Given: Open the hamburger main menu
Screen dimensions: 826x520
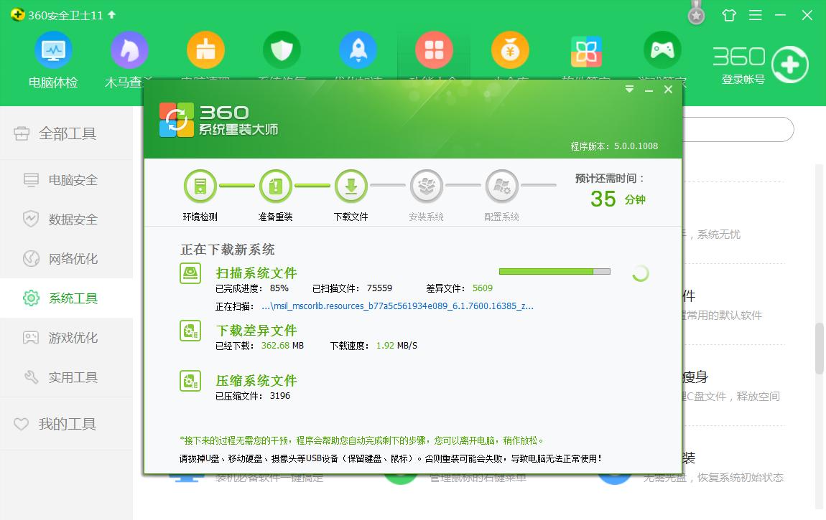Looking at the screenshot, I should click(x=755, y=14).
